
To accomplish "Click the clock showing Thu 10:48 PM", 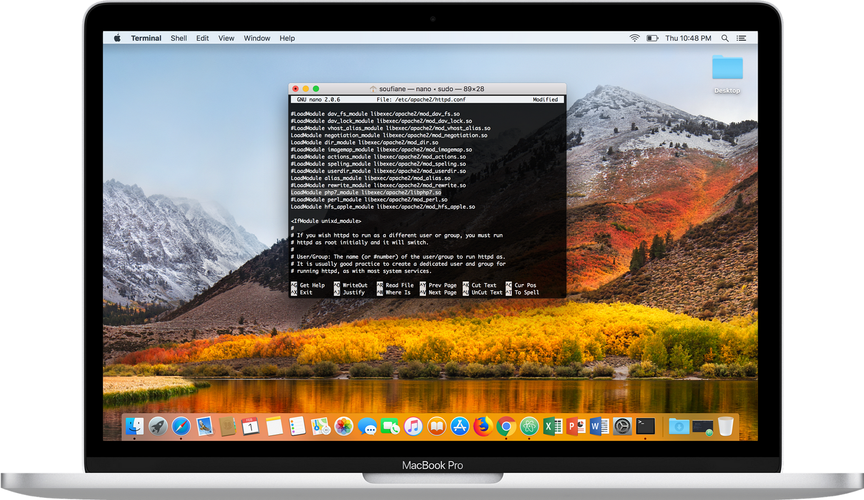I will [x=688, y=38].
